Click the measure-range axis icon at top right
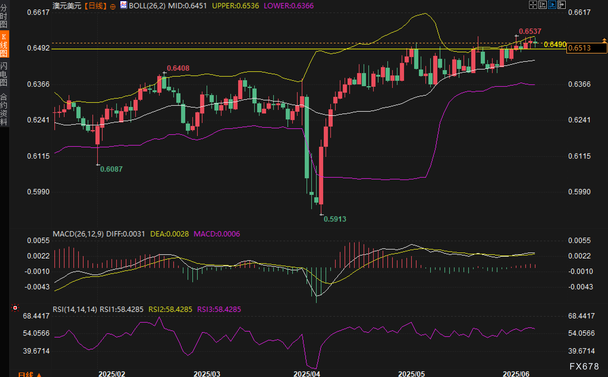The width and height of the screenshot is (608, 377). point(542,5)
